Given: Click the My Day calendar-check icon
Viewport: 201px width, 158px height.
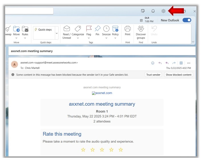Looking at the screenshot, I should (x=143, y=11).
